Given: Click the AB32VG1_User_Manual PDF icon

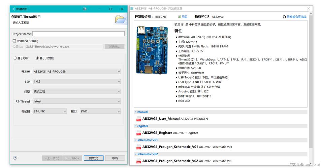Looking at the screenshot, I should point(139,119).
